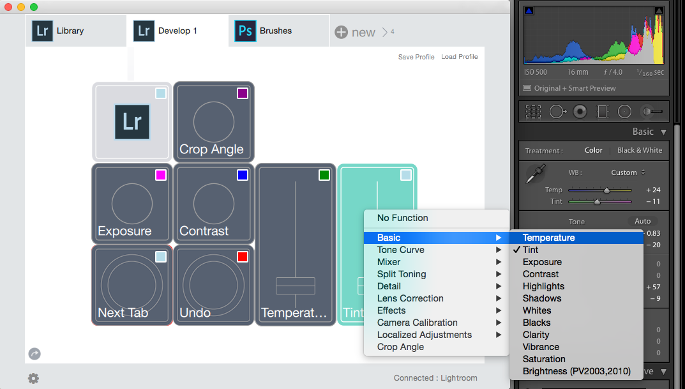Click the red swatch on Undo tile
The height and width of the screenshot is (389, 685).
(243, 257)
